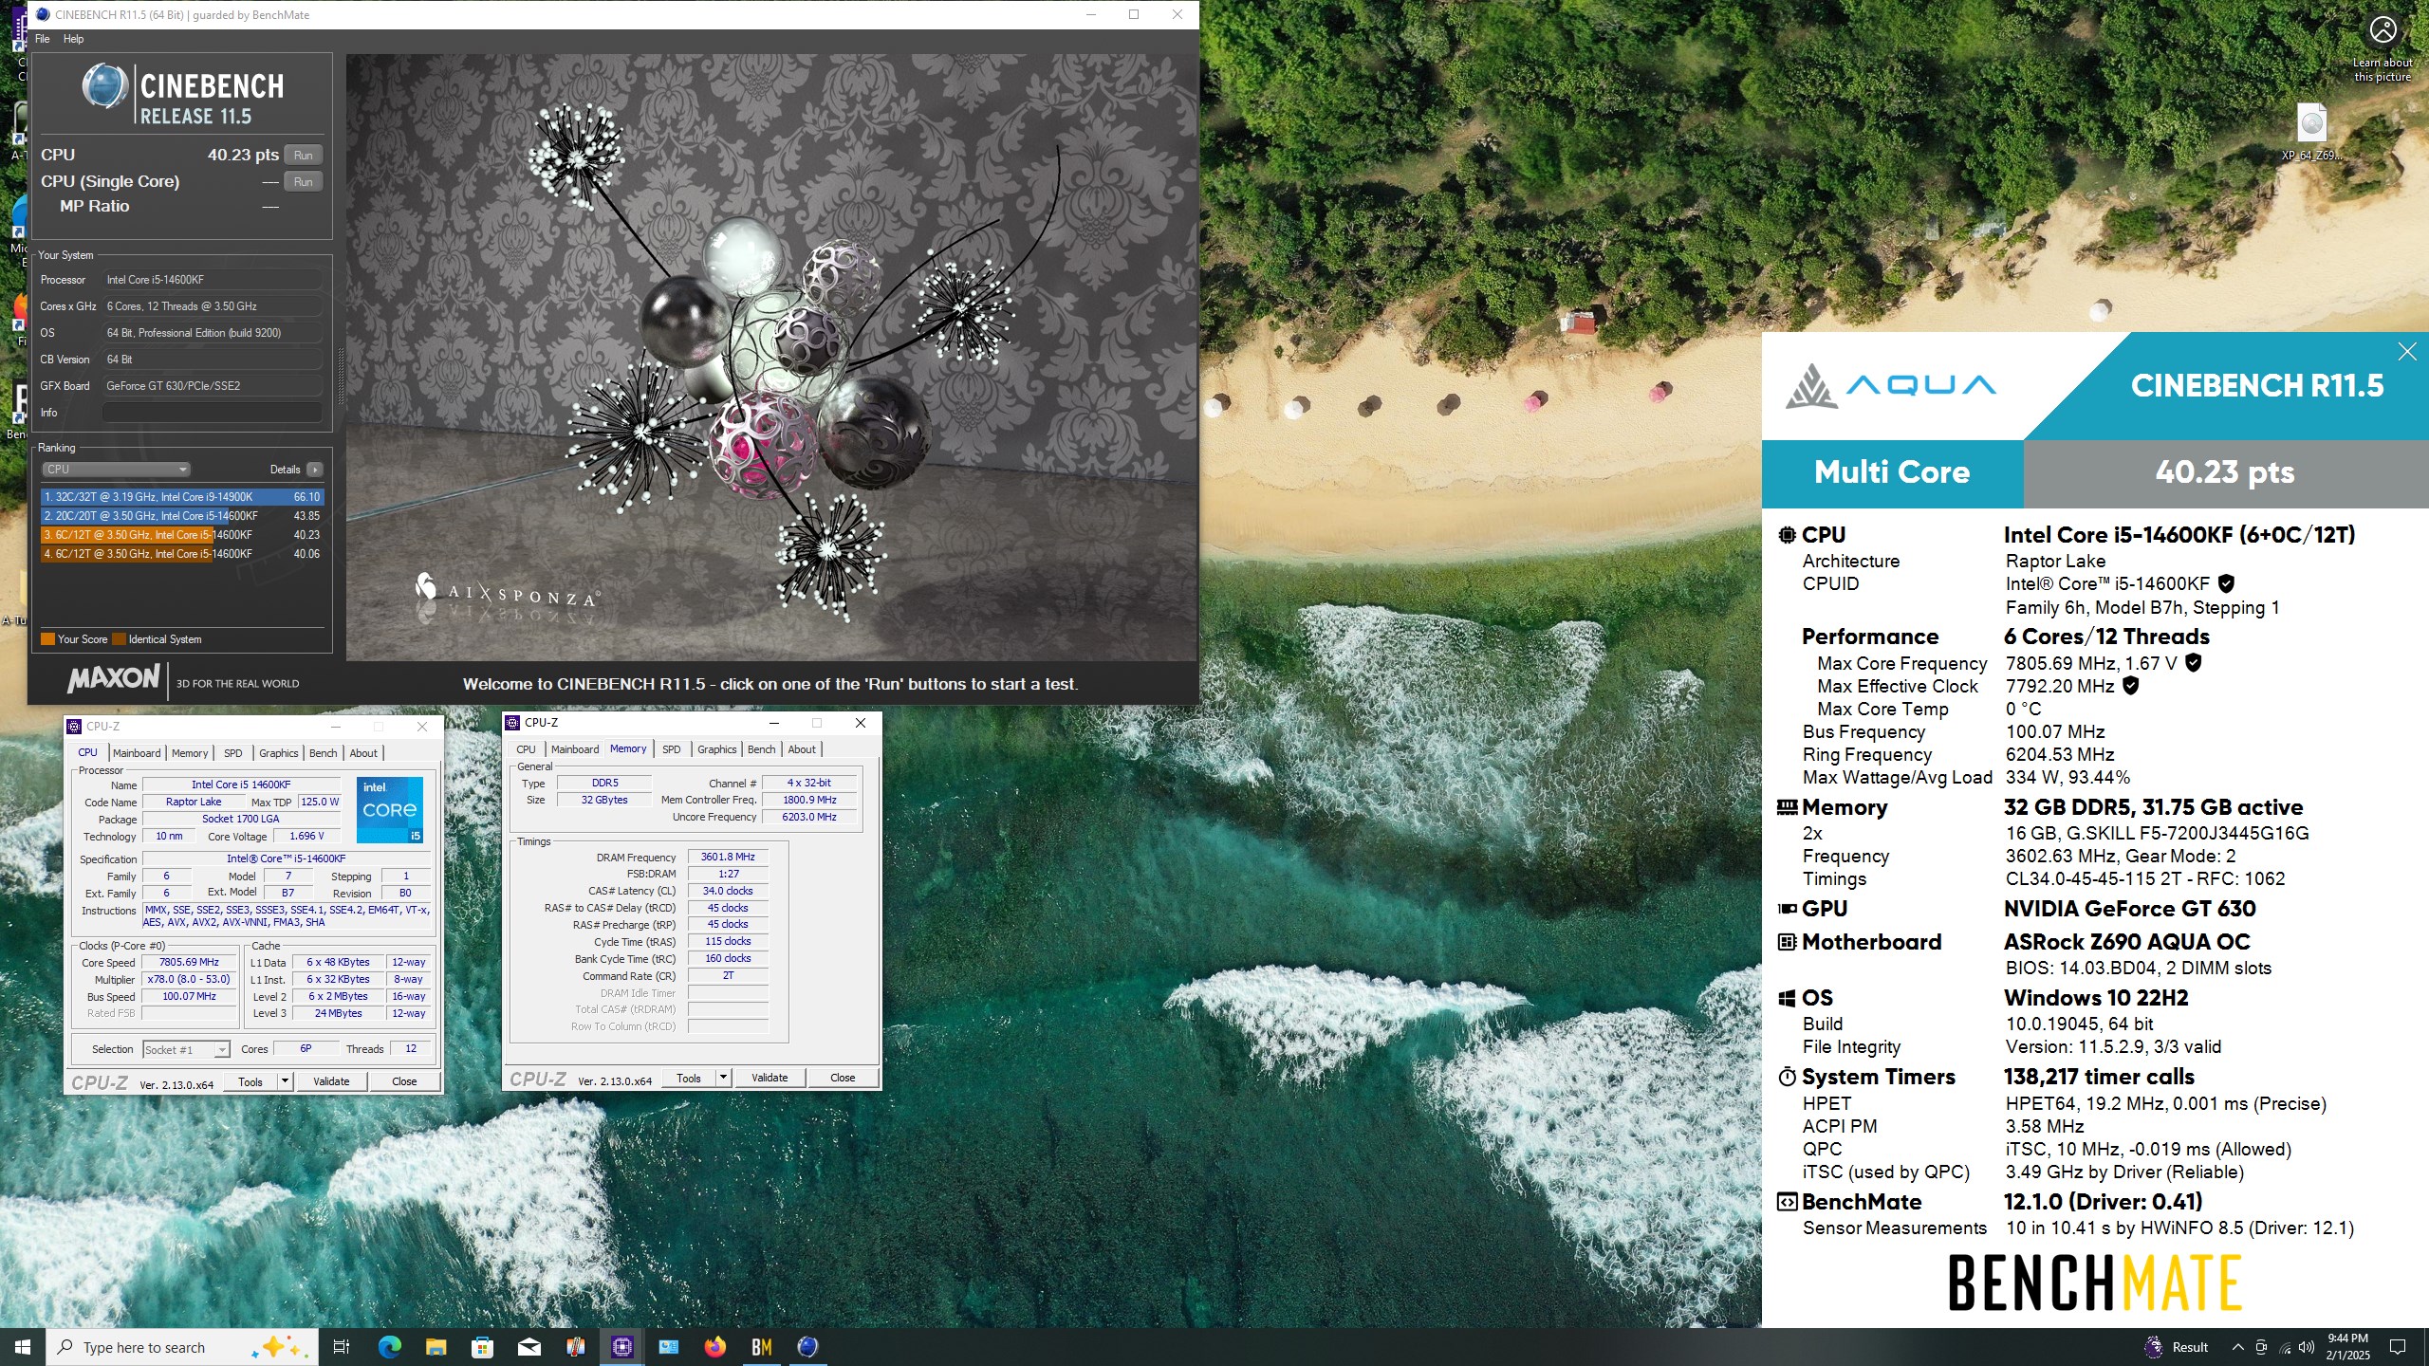Click the ranking Details arrow button
The height and width of the screenshot is (1366, 2429).
pyautogui.click(x=315, y=470)
